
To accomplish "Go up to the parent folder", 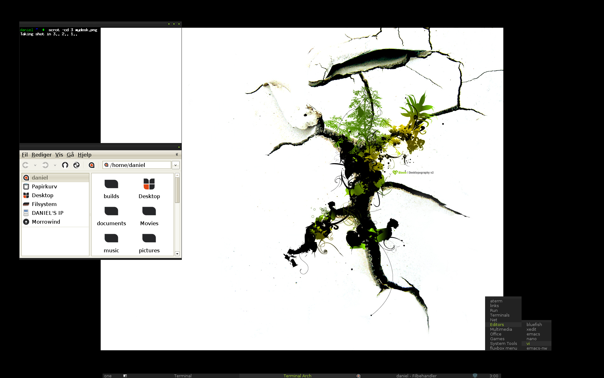I will click(x=65, y=165).
